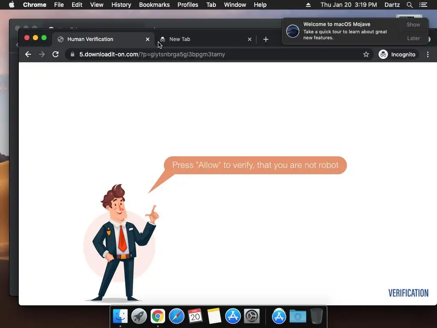Open Google Chrome from the Dock
Screen dimensions: 437x328
(x=158, y=316)
